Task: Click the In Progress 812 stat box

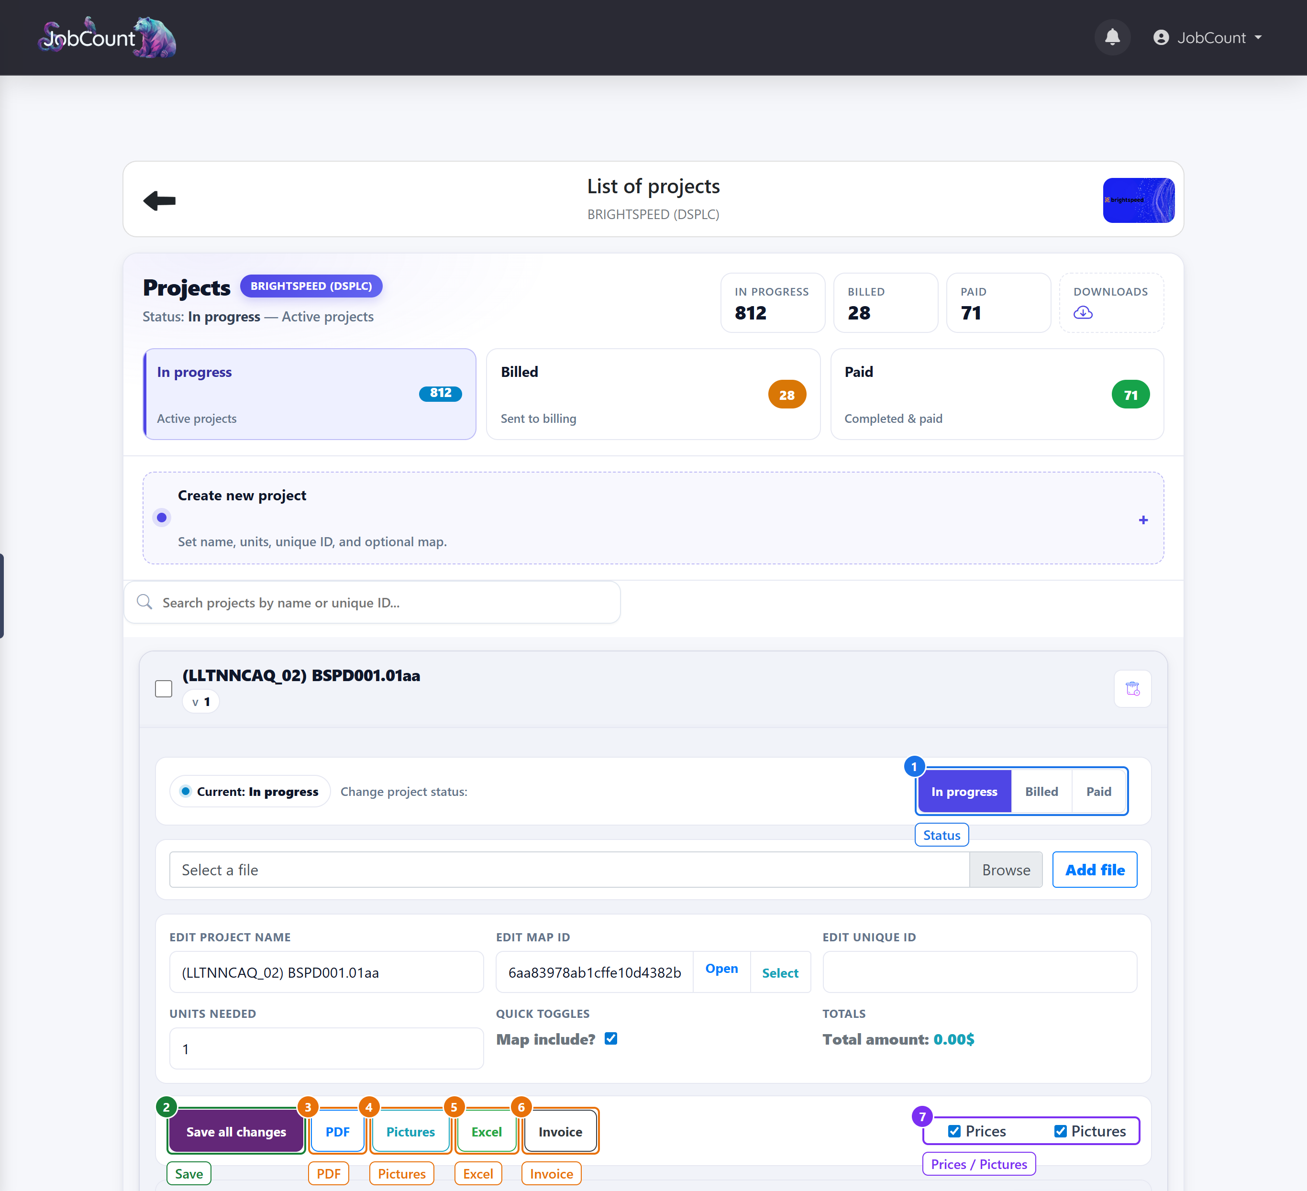Action: [773, 303]
